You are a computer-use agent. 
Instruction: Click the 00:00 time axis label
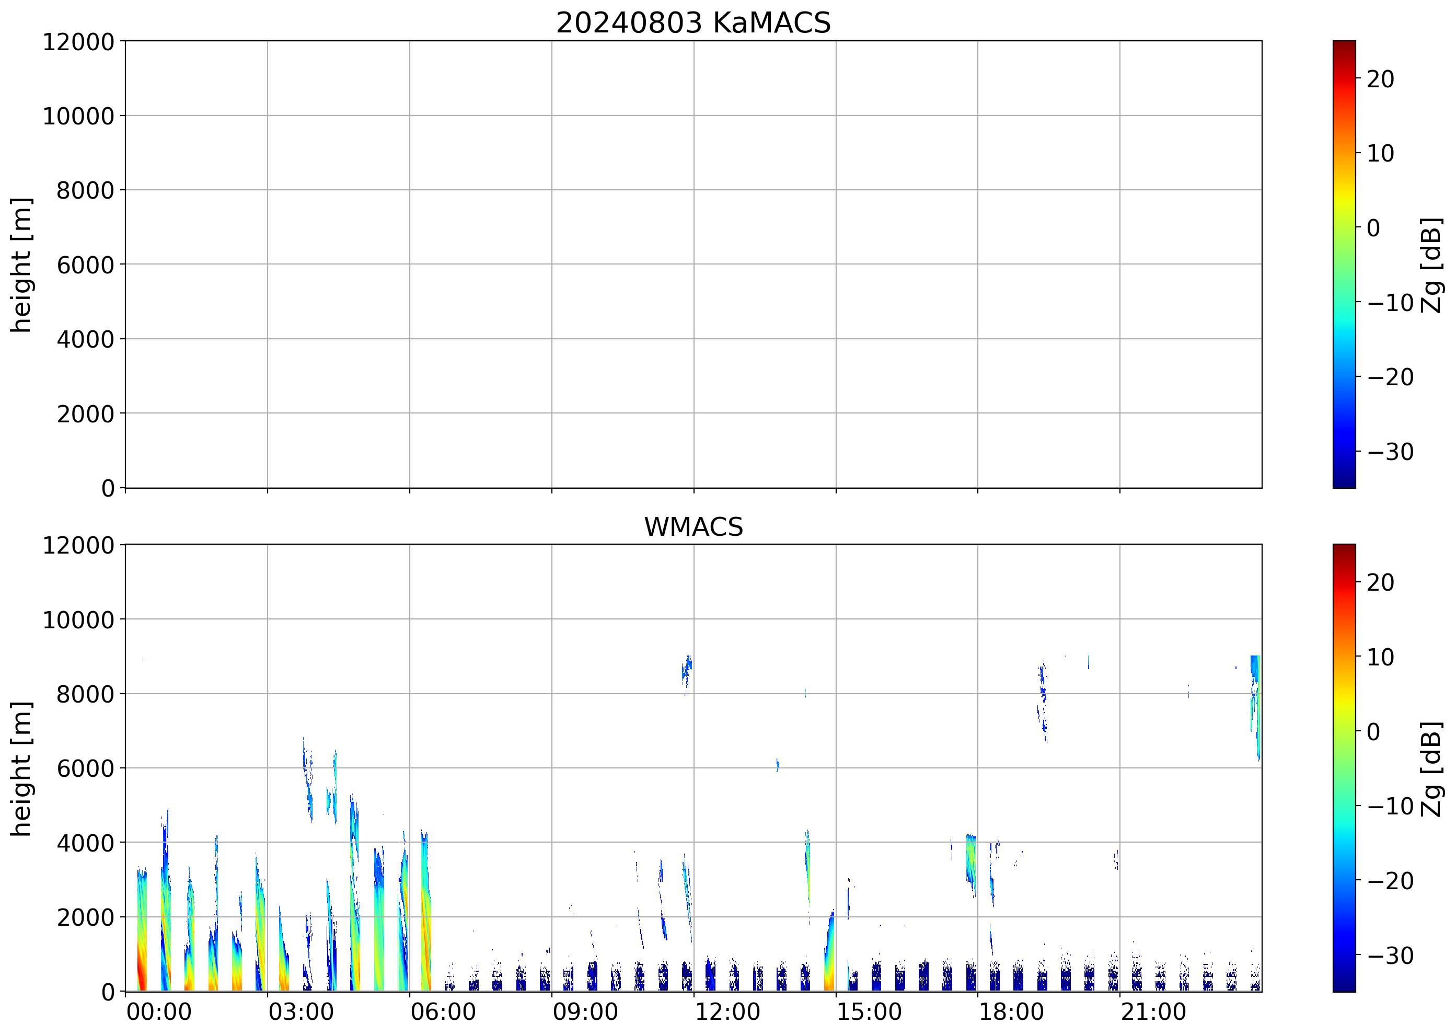[x=159, y=1011]
